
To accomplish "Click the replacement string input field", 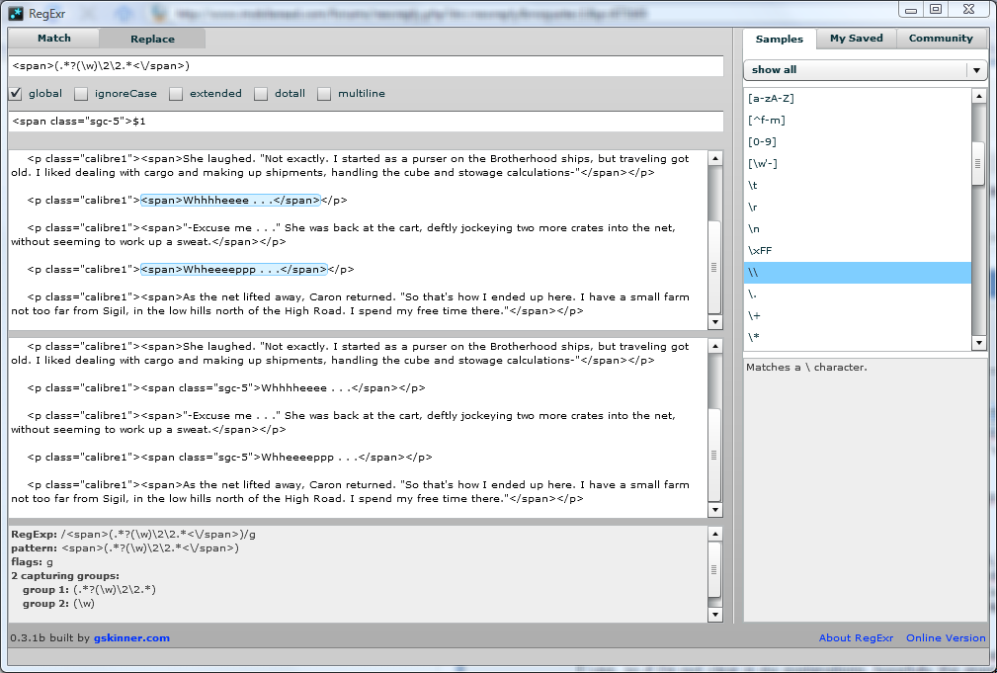I will coord(366,121).
